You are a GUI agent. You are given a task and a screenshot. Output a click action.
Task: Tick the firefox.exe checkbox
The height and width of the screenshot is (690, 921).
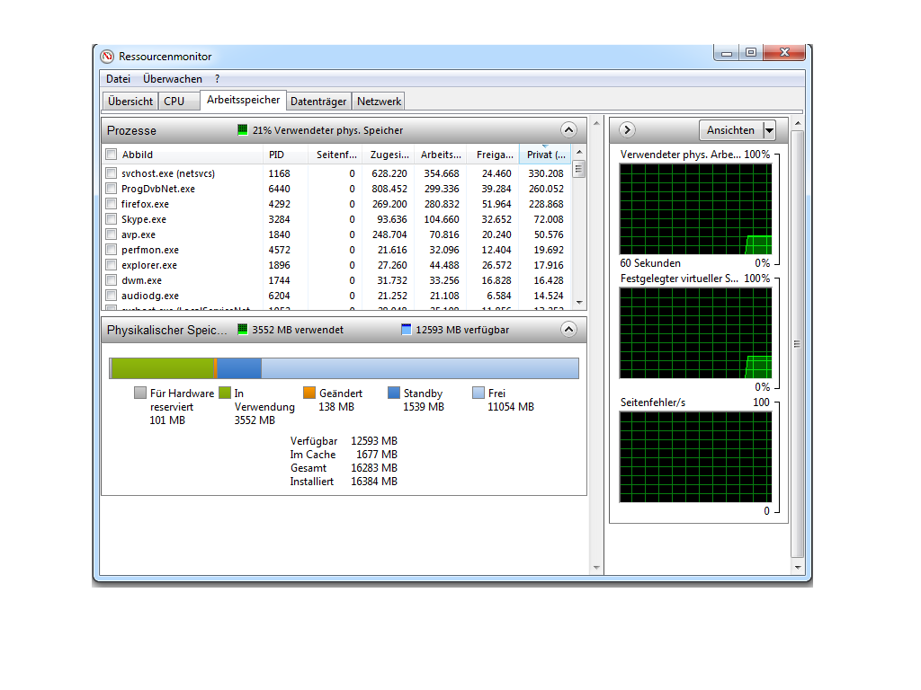click(111, 204)
